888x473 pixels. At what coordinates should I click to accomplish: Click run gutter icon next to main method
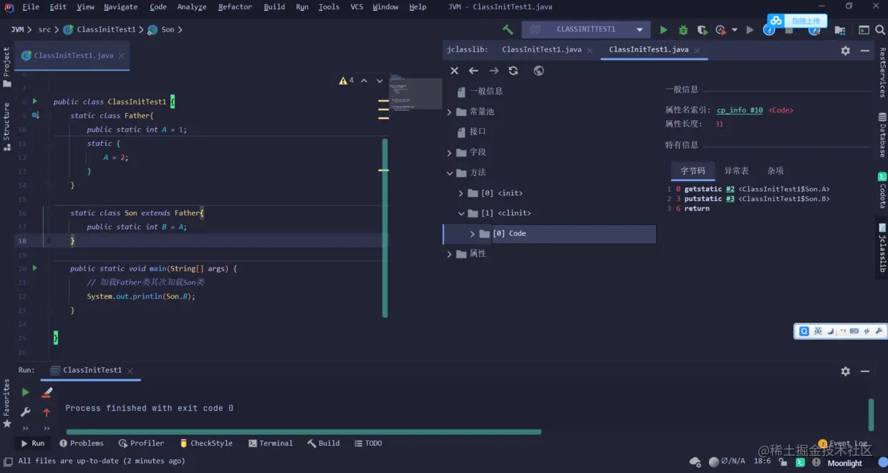tap(34, 268)
